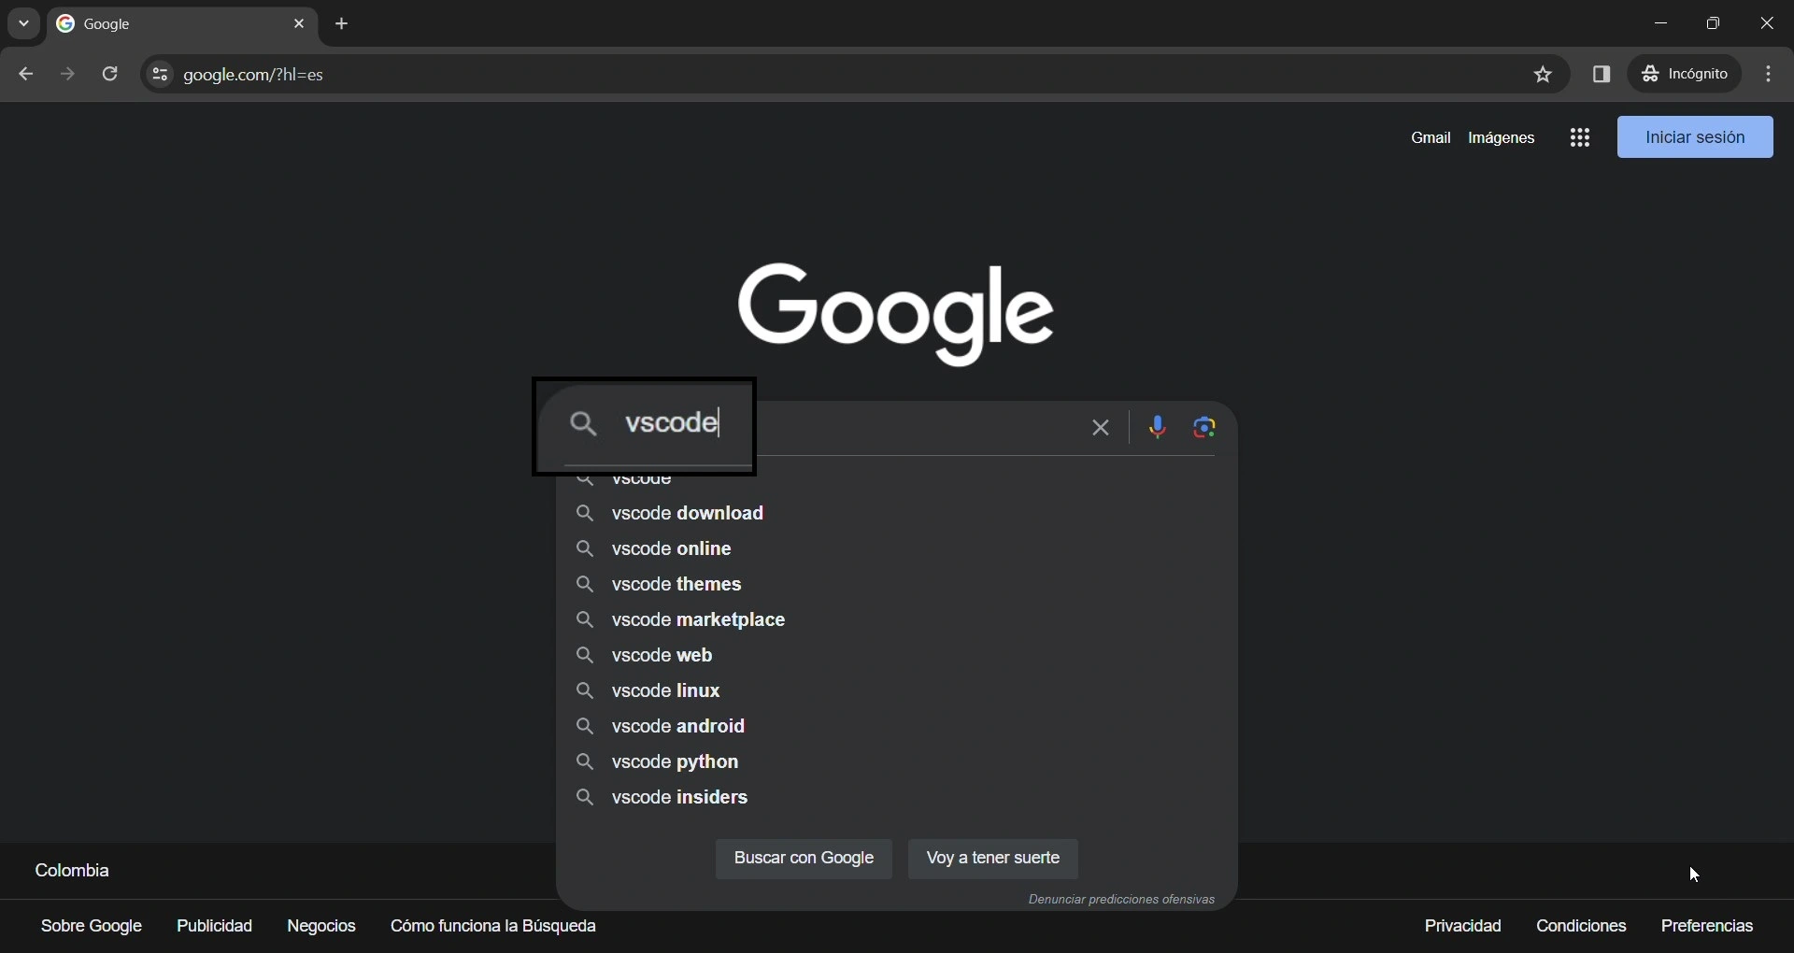Clear the search box with the X icon
Screen dimensions: 1794x953
click(x=1102, y=428)
